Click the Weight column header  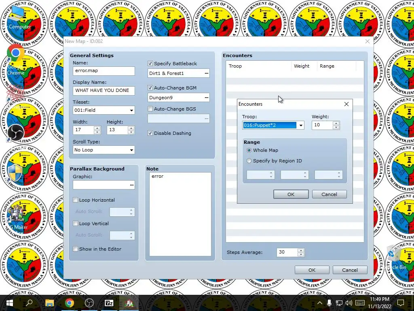coord(304,66)
